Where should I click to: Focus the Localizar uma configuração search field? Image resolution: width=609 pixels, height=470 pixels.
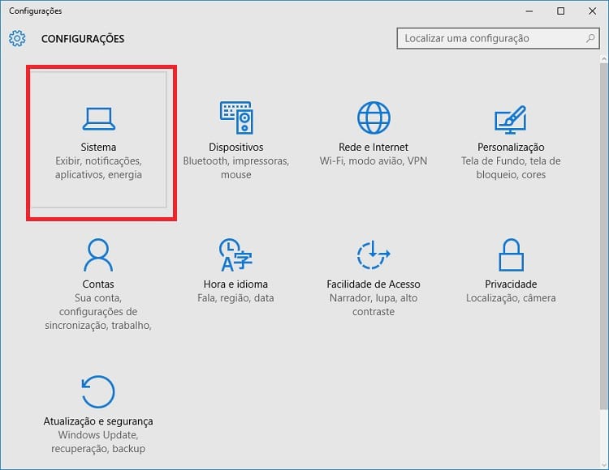pos(498,38)
